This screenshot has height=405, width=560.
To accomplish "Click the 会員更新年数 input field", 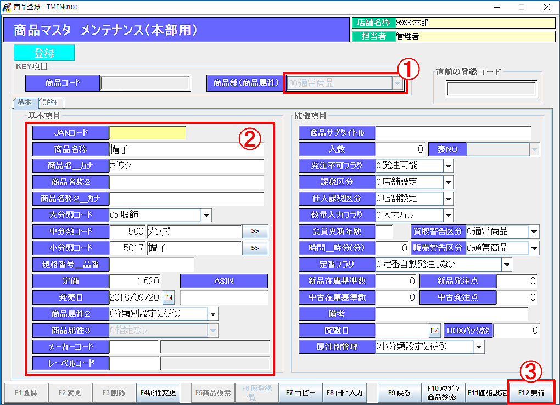I will (x=384, y=232).
